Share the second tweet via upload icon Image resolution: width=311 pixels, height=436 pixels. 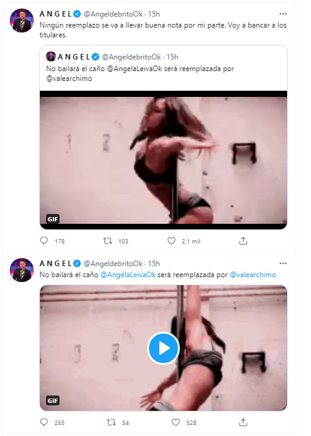(x=243, y=423)
